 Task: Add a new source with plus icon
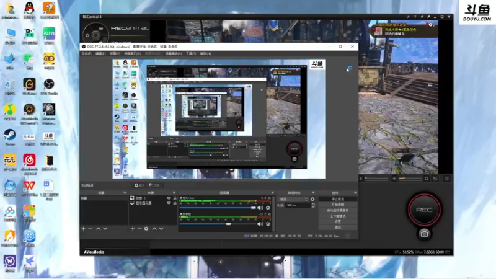pyautogui.click(x=133, y=228)
